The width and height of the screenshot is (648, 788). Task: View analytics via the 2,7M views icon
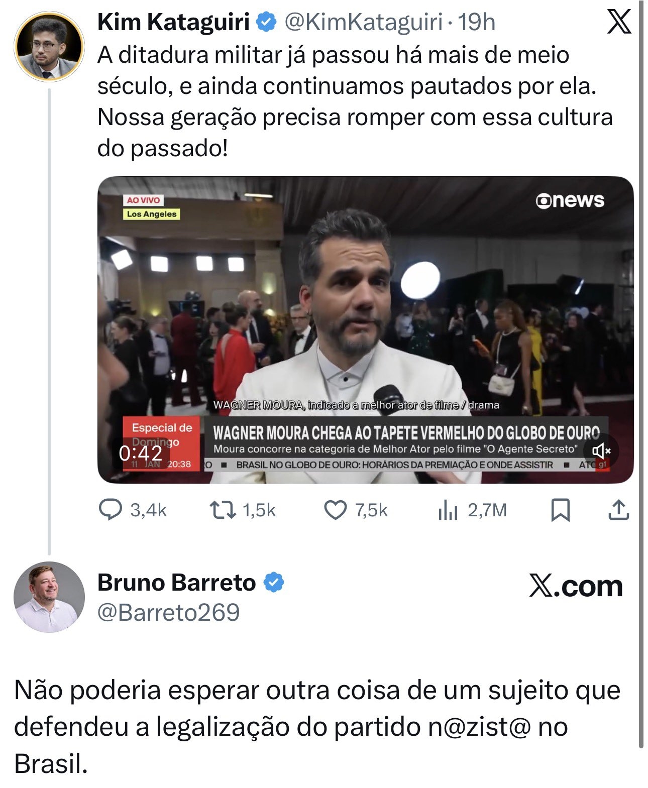[448, 511]
